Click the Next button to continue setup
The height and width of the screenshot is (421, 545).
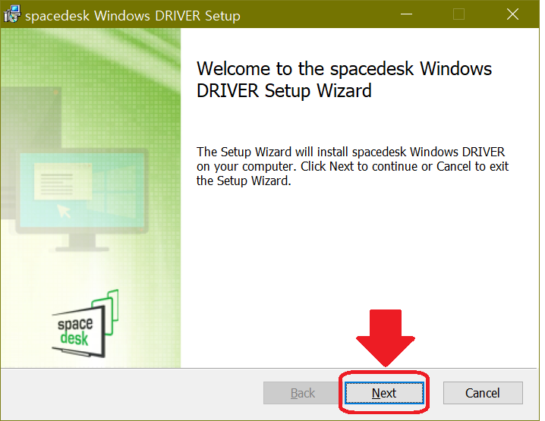tap(384, 393)
